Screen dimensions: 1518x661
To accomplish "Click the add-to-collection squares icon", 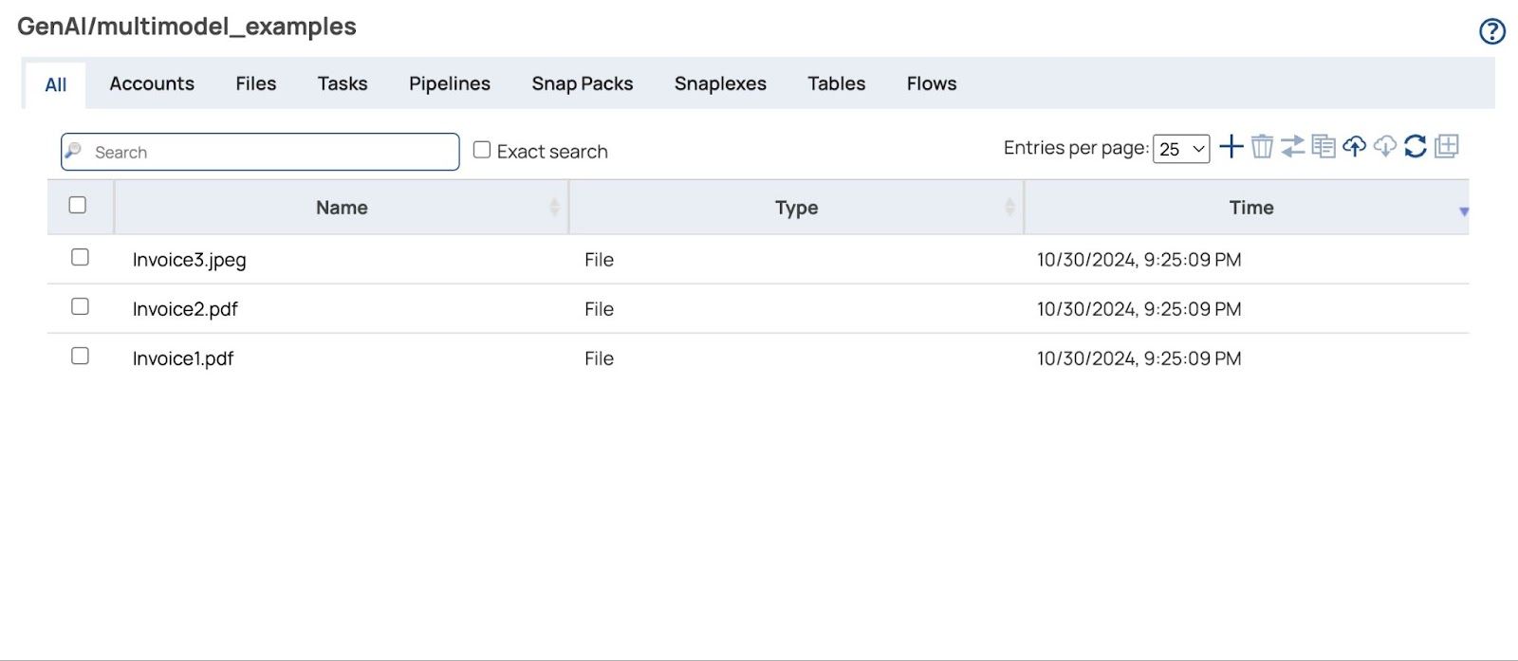I will tap(1447, 147).
